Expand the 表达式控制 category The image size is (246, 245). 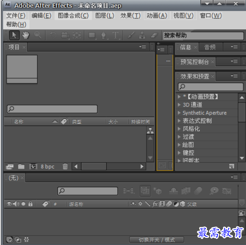click(x=179, y=121)
